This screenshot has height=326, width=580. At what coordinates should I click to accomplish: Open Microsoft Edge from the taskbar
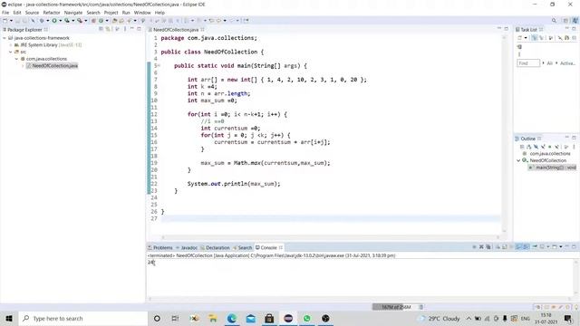pyautogui.click(x=232, y=318)
